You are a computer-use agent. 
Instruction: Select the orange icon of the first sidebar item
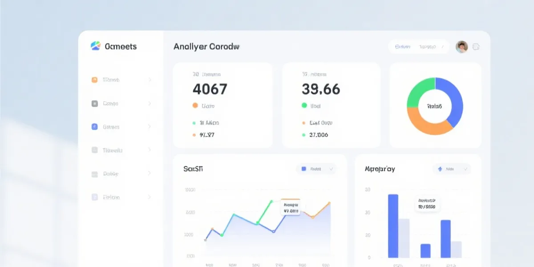[x=94, y=80]
